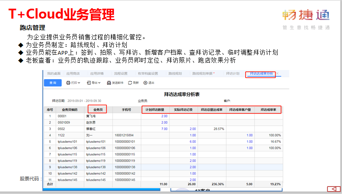Image resolution: width=342 pixels, height=194 pixels.
Task: Click the 畅捷通 logo
Action: coord(306,15)
